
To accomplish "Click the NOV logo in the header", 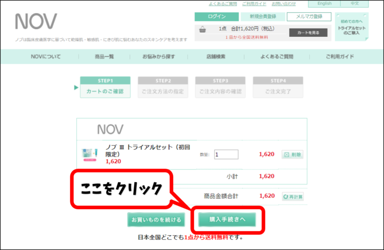I will [x=36, y=21].
